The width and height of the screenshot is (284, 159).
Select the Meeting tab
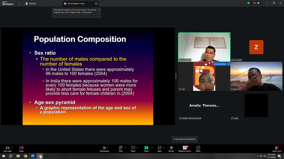point(31,4)
